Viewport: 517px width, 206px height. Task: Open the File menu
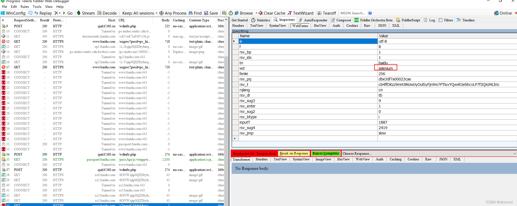5,6
